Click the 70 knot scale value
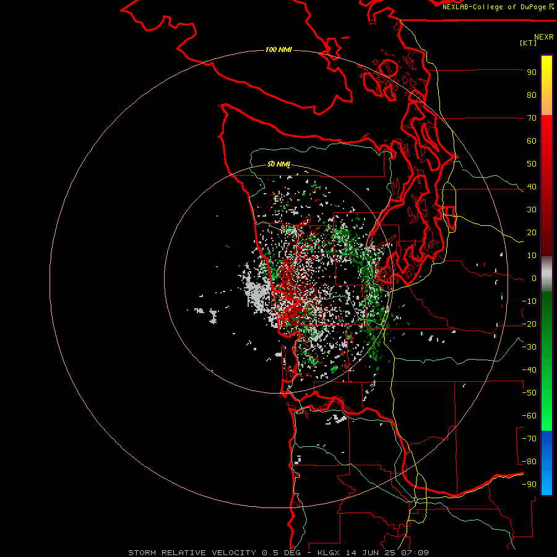The image size is (557, 557). [x=532, y=118]
